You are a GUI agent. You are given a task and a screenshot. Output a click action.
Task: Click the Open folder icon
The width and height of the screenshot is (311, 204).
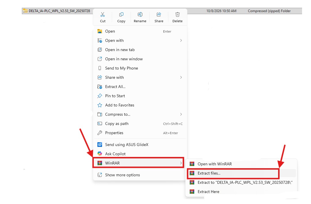pos(100,31)
